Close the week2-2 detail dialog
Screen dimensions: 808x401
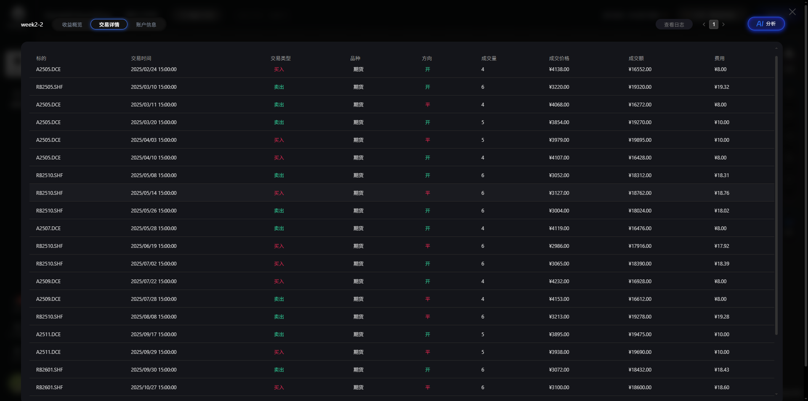click(792, 12)
